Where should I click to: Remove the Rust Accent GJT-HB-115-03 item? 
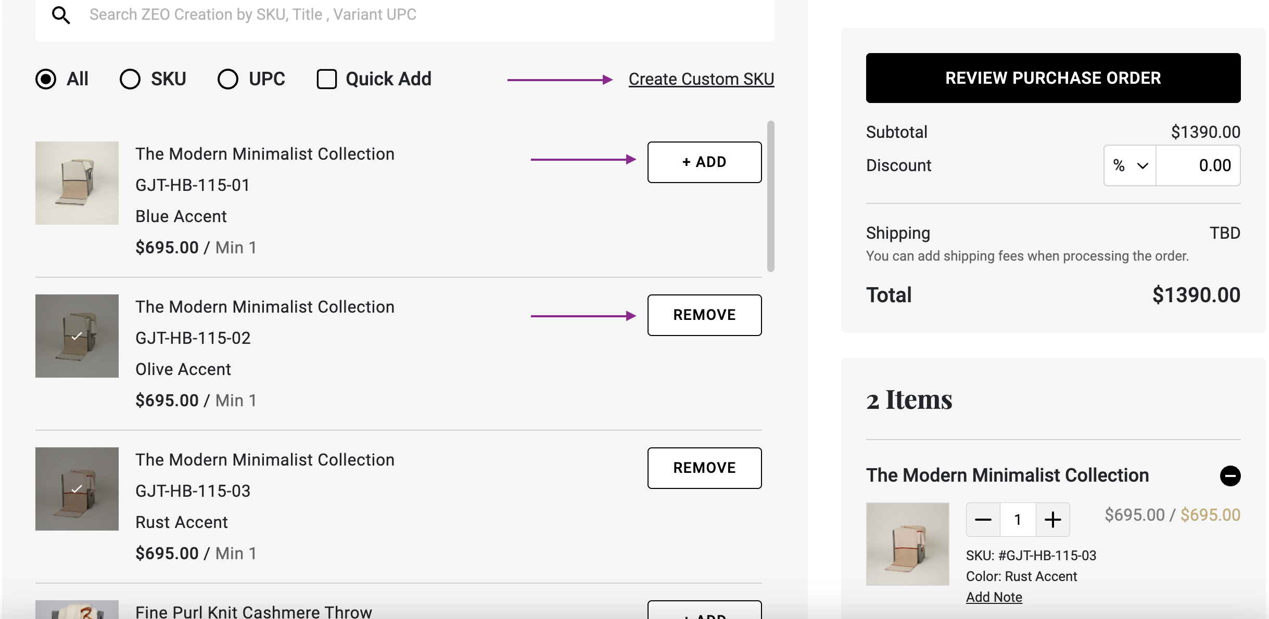(x=704, y=468)
